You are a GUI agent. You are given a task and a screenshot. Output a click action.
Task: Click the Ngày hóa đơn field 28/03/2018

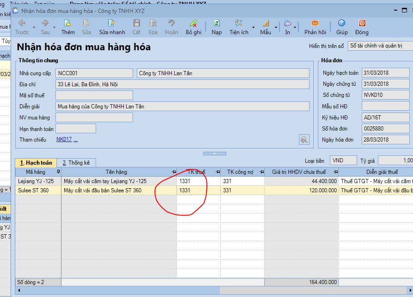385,139
